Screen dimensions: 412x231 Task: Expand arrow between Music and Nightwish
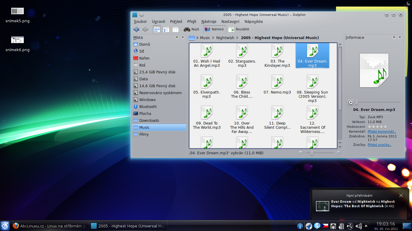[213, 38]
